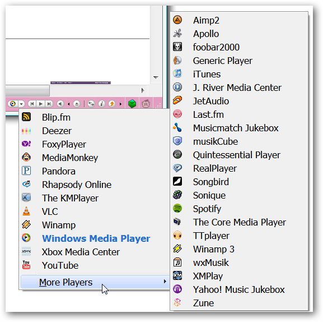Screen dimensions: 323x322
Task: Skip to the next track
Action: [x=49, y=104]
